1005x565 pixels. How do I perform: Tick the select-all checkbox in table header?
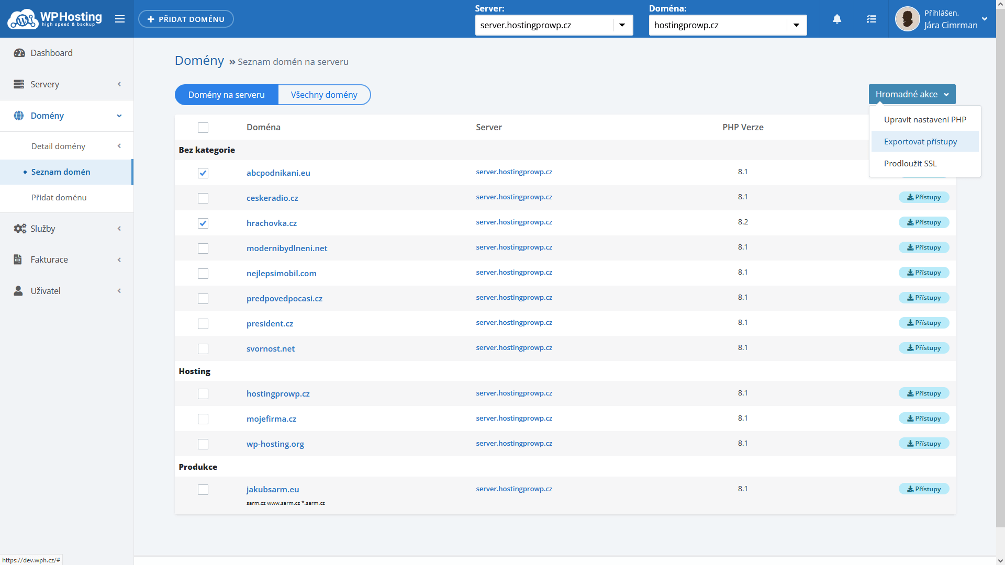203,128
